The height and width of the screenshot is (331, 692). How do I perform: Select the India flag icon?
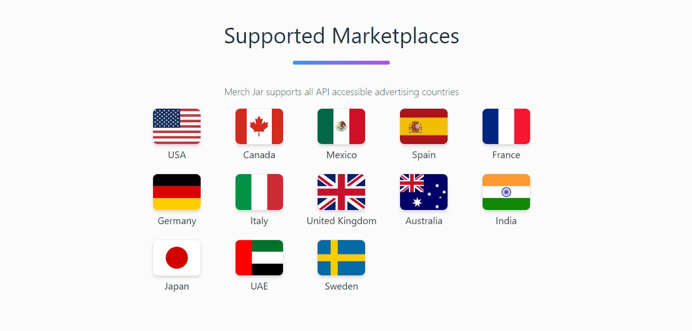(506, 192)
